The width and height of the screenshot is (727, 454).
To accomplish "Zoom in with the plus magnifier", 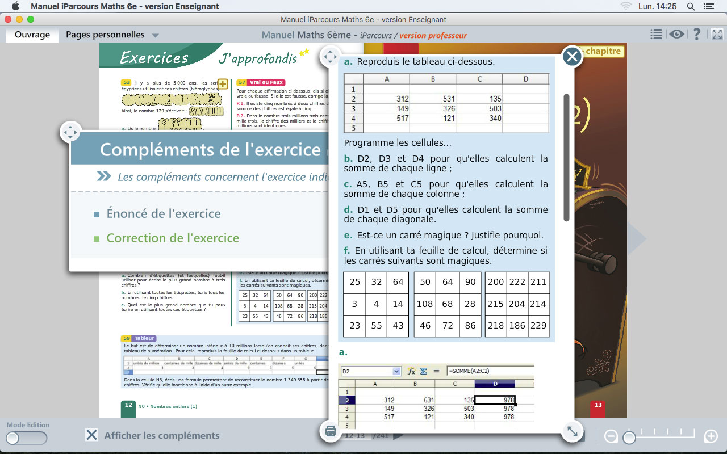I will coord(711,436).
